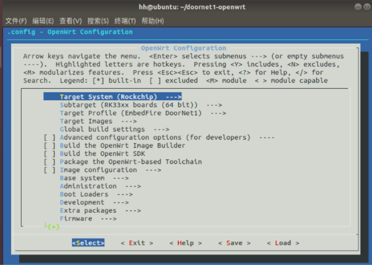Open Base system submenu
372x265 pixels.
(94, 178)
